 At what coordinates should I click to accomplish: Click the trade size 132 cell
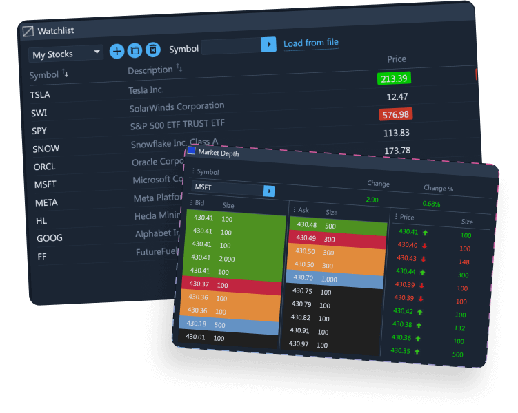click(459, 328)
